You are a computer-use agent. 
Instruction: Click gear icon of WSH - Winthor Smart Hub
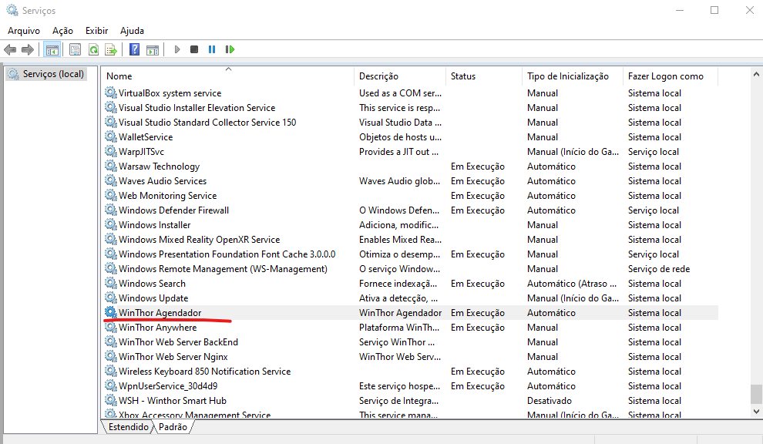111,401
